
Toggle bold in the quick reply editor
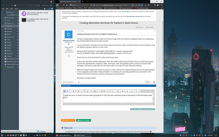73,91
